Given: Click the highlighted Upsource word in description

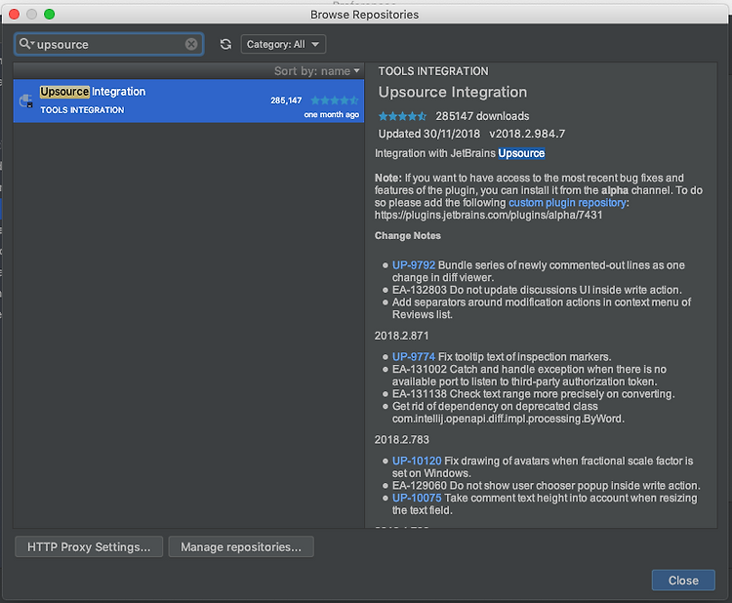Looking at the screenshot, I should [521, 153].
